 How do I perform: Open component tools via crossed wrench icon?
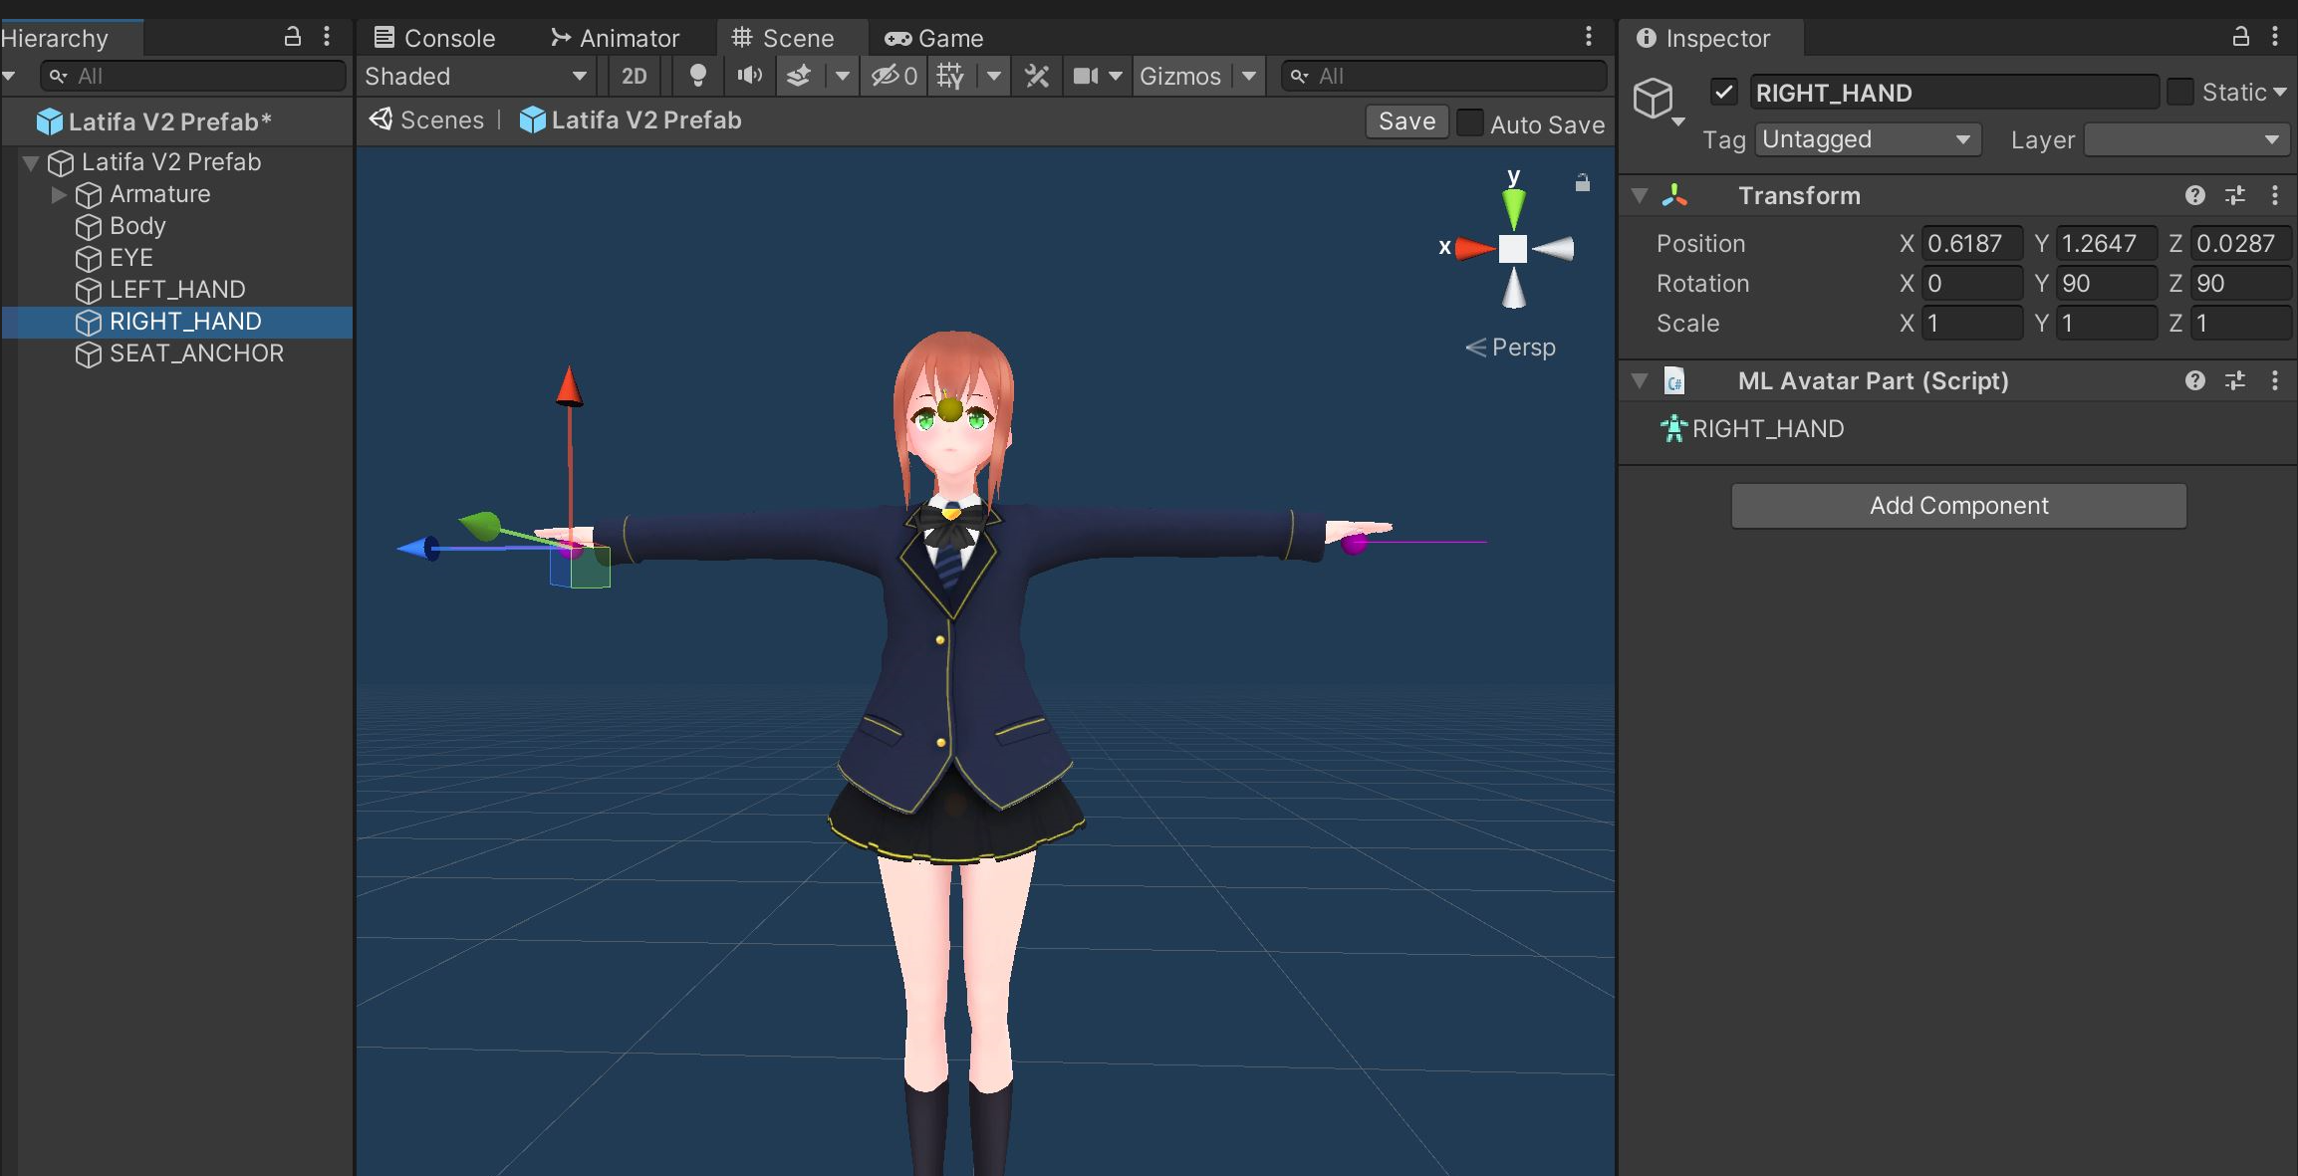click(x=1037, y=76)
